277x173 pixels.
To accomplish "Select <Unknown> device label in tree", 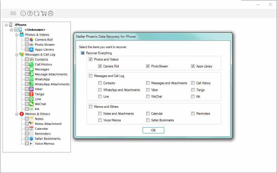I will click(x=35, y=30).
